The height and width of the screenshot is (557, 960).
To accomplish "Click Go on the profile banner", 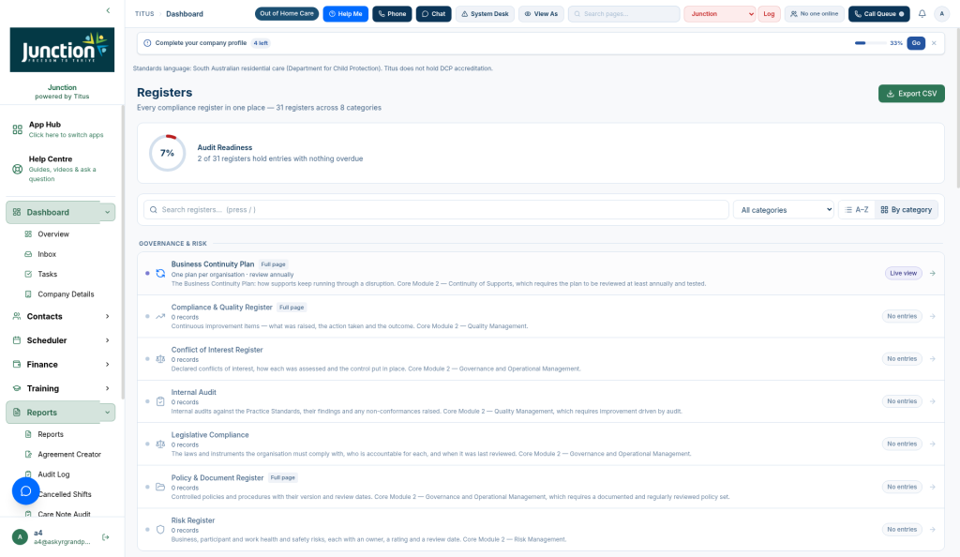I will coord(916,43).
